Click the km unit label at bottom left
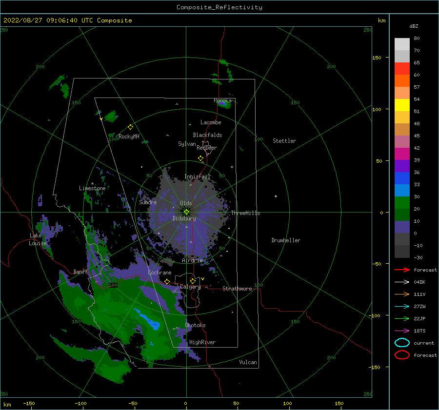Viewport: 439px width, 410px height. click(x=7, y=405)
